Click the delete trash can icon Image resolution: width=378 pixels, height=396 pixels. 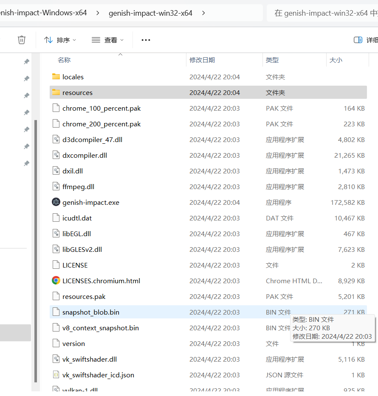[21, 40]
